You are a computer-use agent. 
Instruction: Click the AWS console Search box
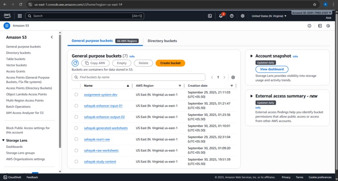pos(85,16)
